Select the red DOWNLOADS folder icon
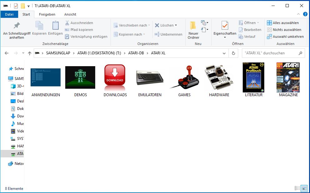Image resolution: width=310 pixels, height=193 pixels. coord(115,77)
